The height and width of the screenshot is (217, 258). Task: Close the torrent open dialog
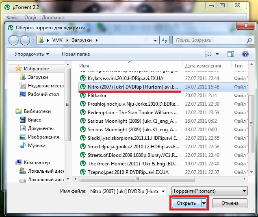click(246, 26)
